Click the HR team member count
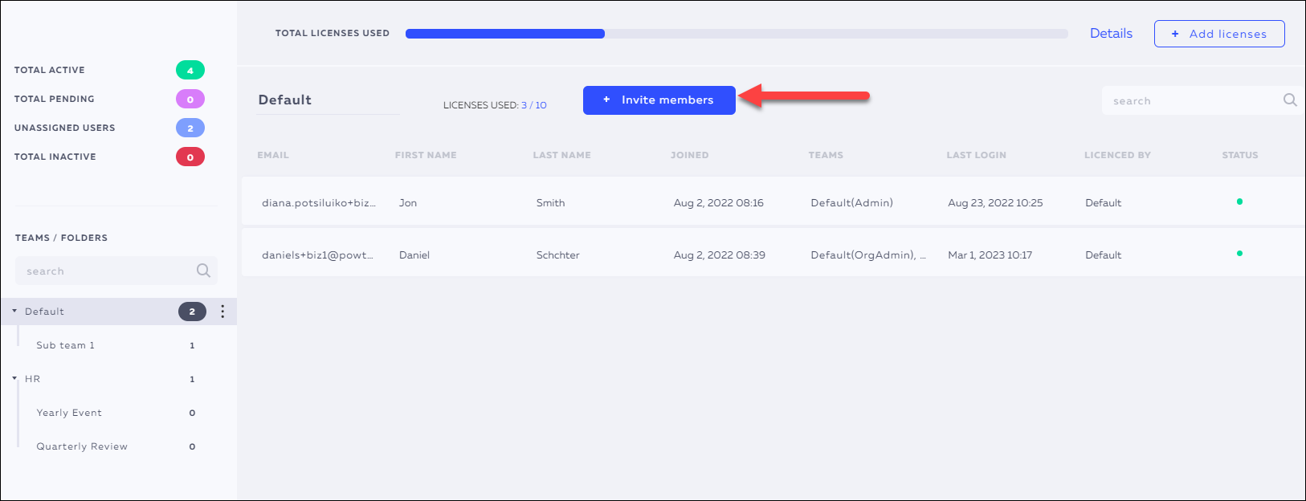Image resolution: width=1306 pixels, height=501 pixels. (x=192, y=379)
